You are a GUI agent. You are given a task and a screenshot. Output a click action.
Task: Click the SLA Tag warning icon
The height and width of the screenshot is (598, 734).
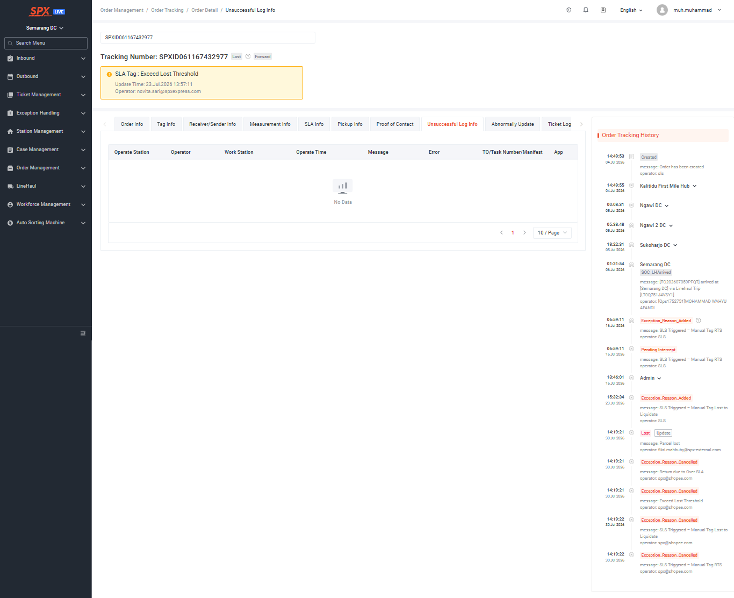(109, 74)
